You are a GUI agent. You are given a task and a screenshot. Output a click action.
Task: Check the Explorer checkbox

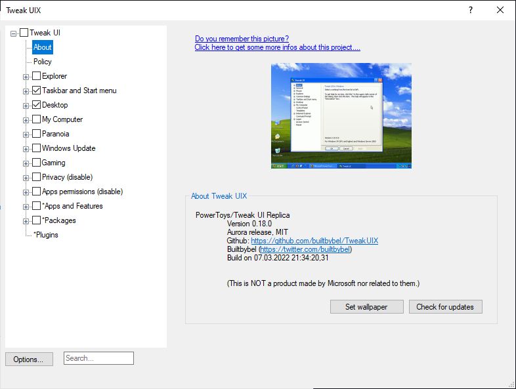[x=37, y=76]
